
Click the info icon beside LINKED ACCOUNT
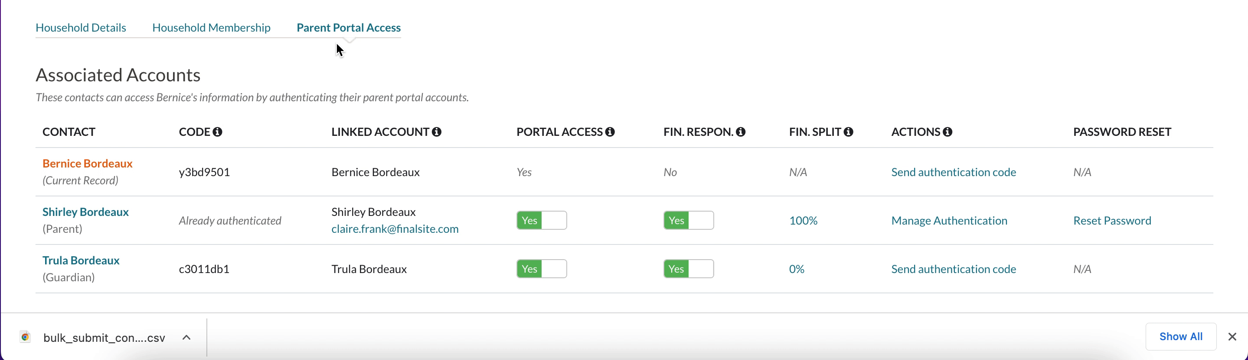coord(437,132)
